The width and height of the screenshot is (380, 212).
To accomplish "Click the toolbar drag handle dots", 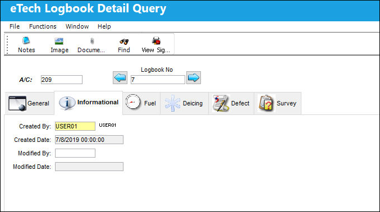I will (x=7, y=44).
